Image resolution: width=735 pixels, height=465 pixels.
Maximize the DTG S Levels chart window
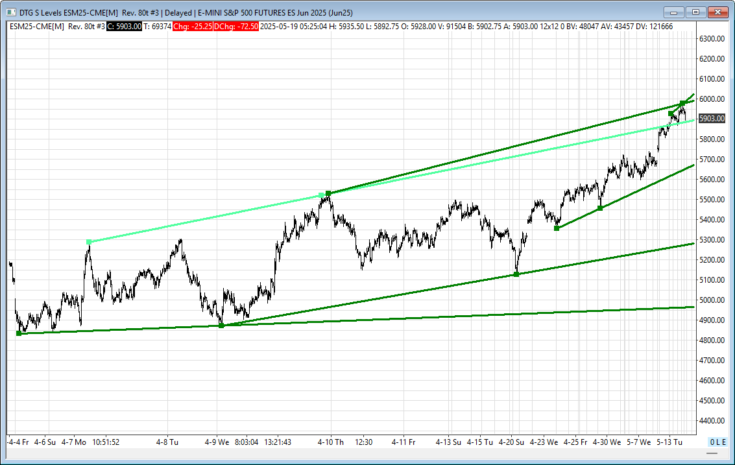coord(695,13)
